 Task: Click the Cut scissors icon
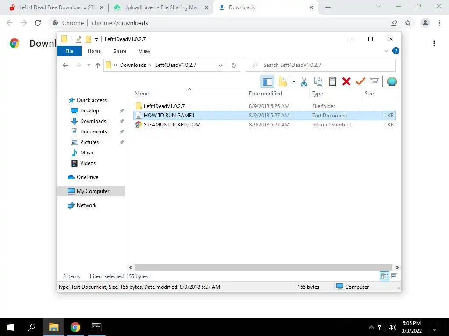tap(304, 82)
